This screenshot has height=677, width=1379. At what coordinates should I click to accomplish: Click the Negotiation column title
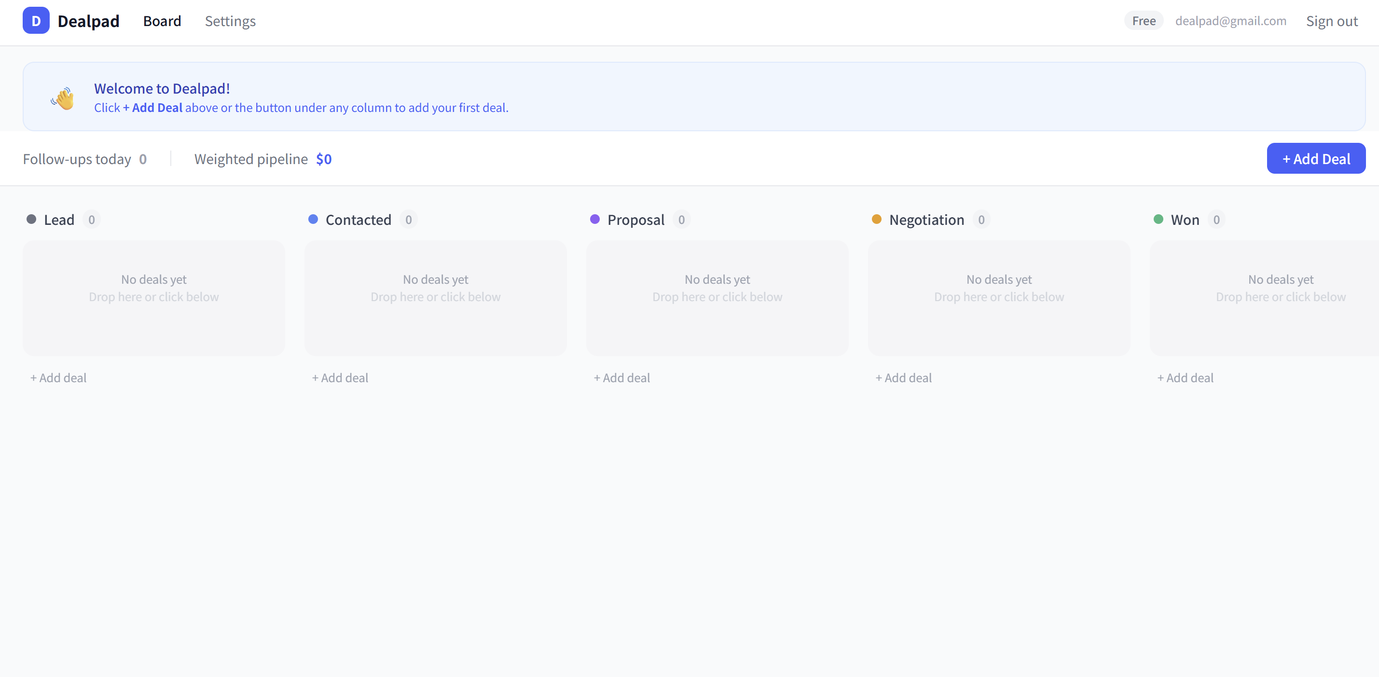pos(926,220)
